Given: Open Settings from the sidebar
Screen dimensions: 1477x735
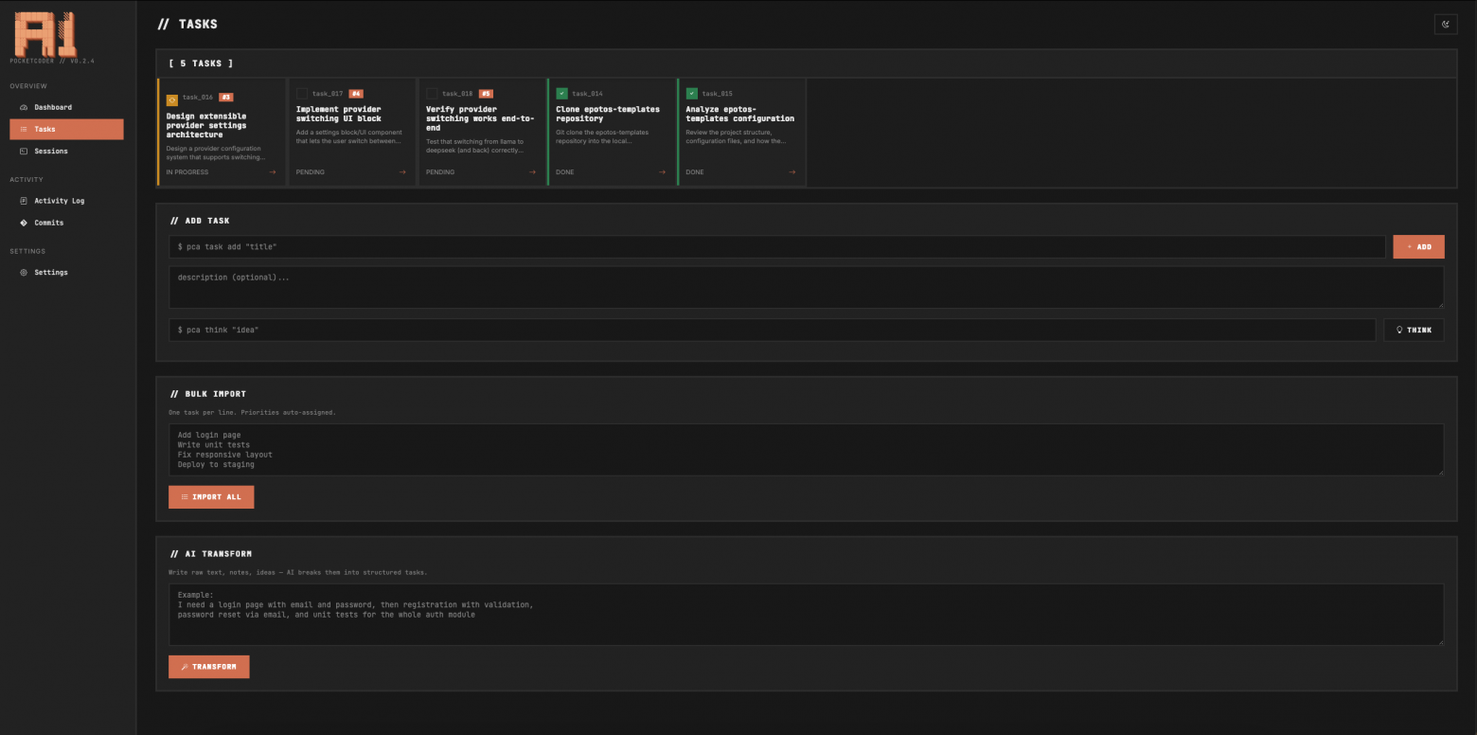Looking at the screenshot, I should pos(66,272).
